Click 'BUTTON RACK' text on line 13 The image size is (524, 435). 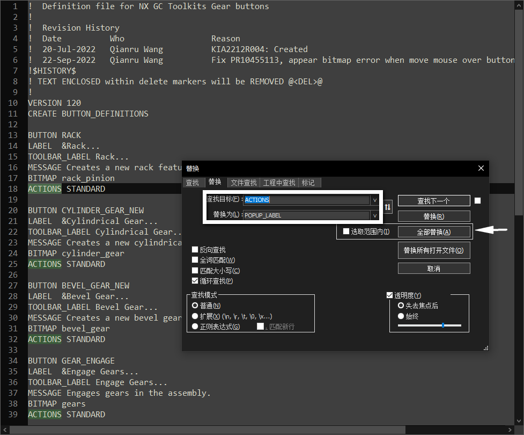click(x=55, y=135)
